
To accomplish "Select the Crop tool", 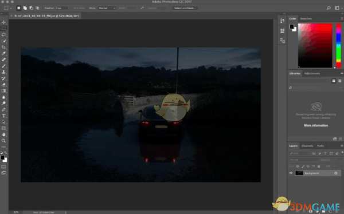I will [4, 47].
